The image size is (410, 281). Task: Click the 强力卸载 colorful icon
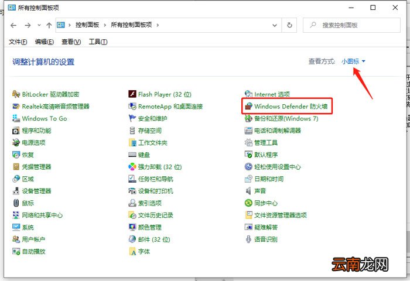132,167
